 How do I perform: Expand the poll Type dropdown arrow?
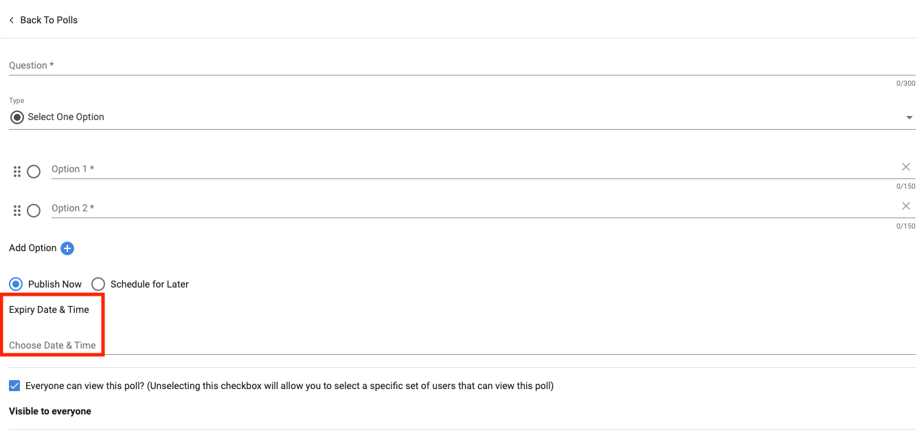click(x=909, y=117)
